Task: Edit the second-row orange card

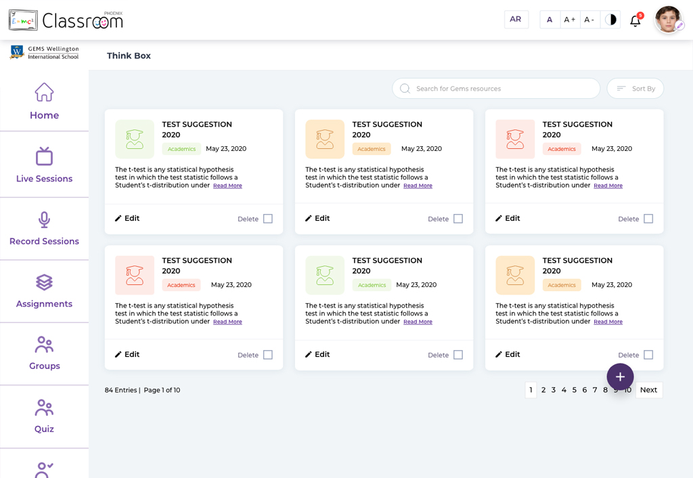Action: 508,354
